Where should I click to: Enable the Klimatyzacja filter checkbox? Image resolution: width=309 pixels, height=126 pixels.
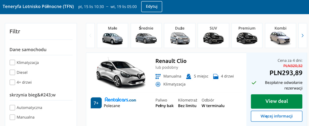tap(12, 63)
